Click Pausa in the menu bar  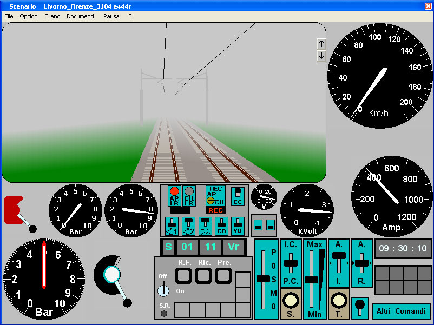pyautogui.click(x=111, y=16)
